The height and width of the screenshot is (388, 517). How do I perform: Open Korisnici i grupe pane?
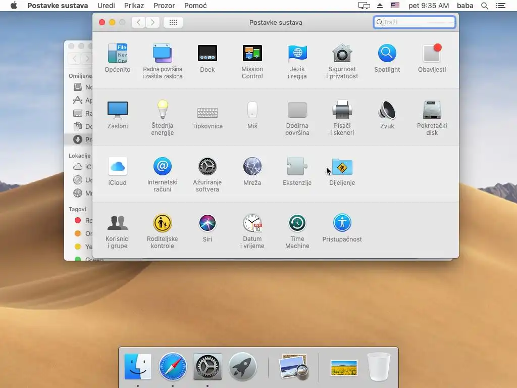coord(117,231)
